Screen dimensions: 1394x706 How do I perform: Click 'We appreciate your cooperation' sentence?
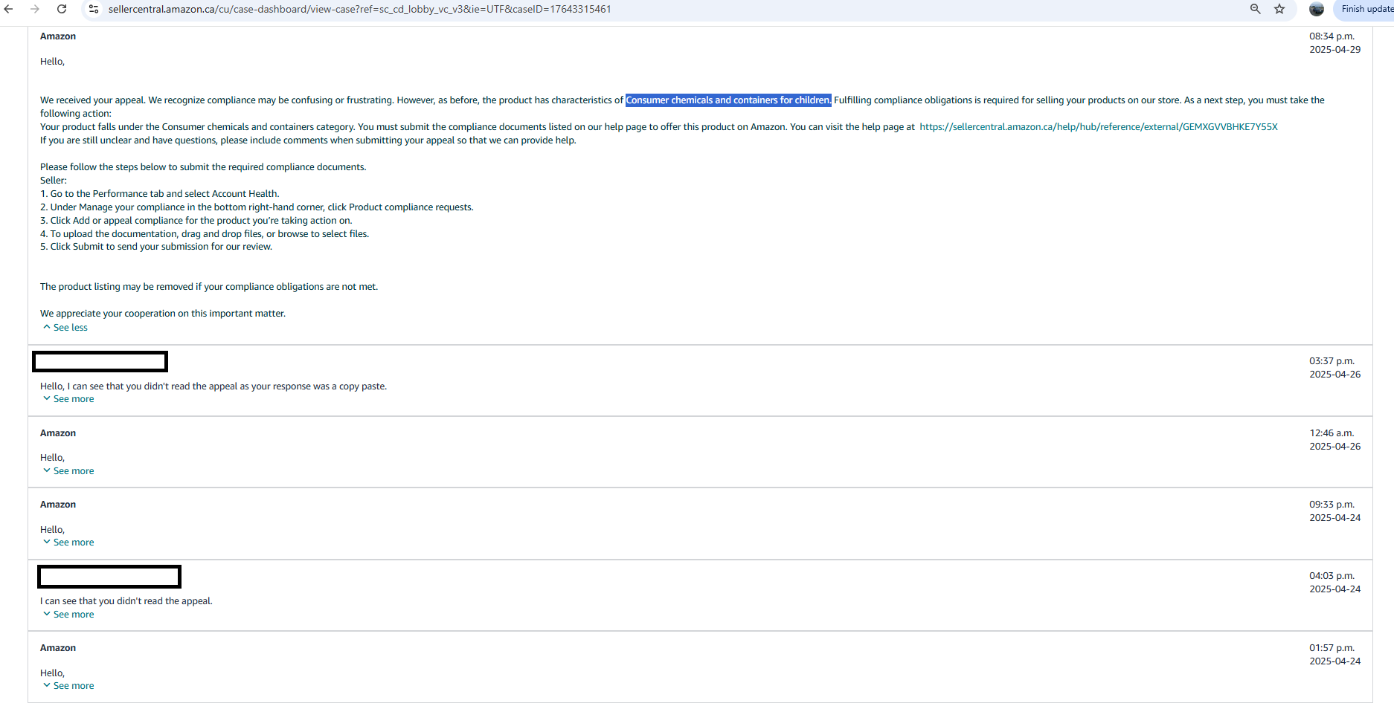click(x=163, y=314)
